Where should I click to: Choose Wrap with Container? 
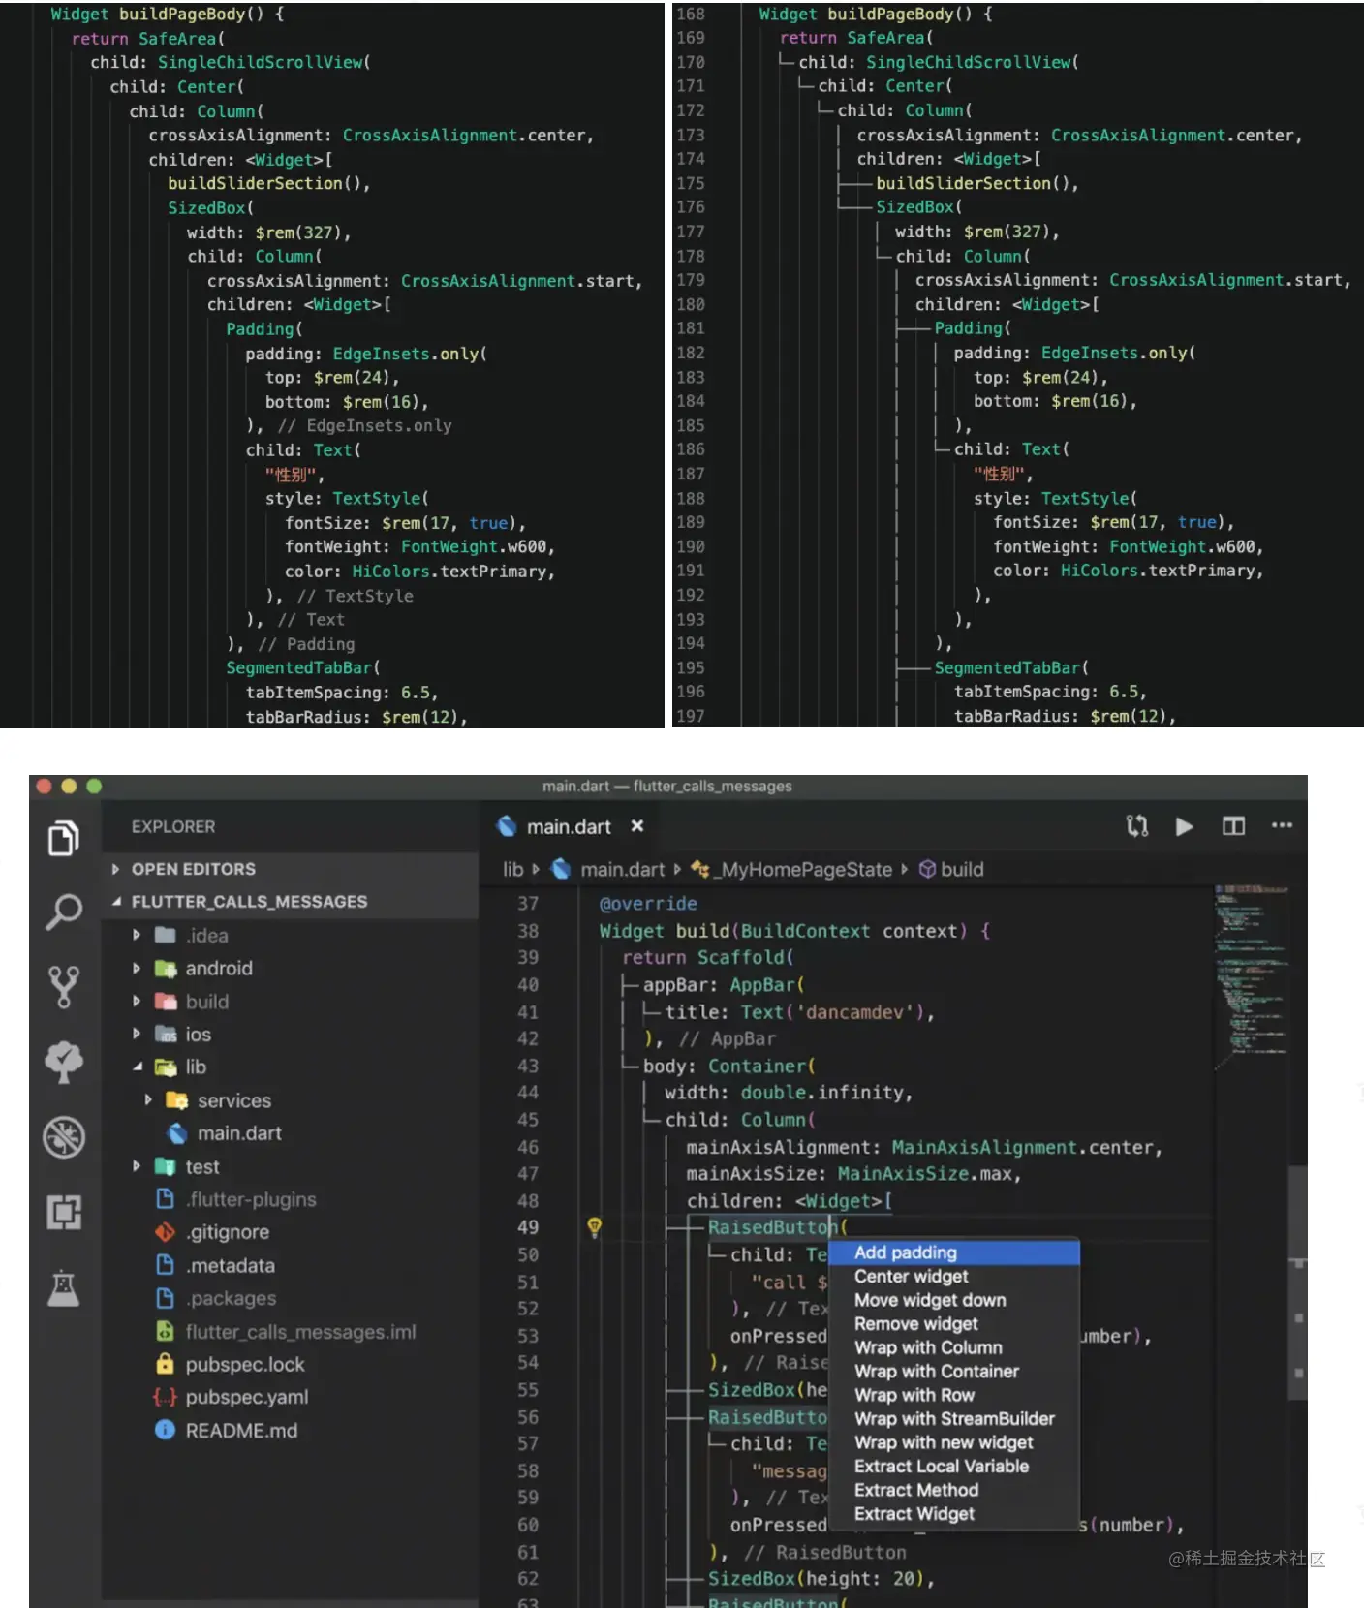click(x=954, y=1372)
